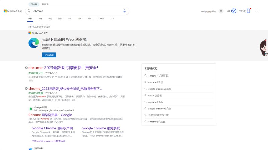Open Google Chrome 隐私权声明 link
Screen dimensions: 268x150
tap(52, 128)
